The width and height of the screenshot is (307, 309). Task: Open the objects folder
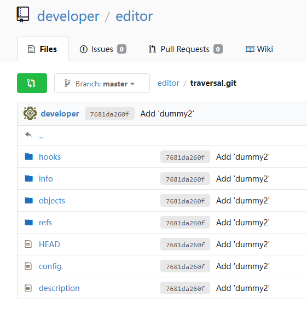pyautogui.click(x=52, y=201)
